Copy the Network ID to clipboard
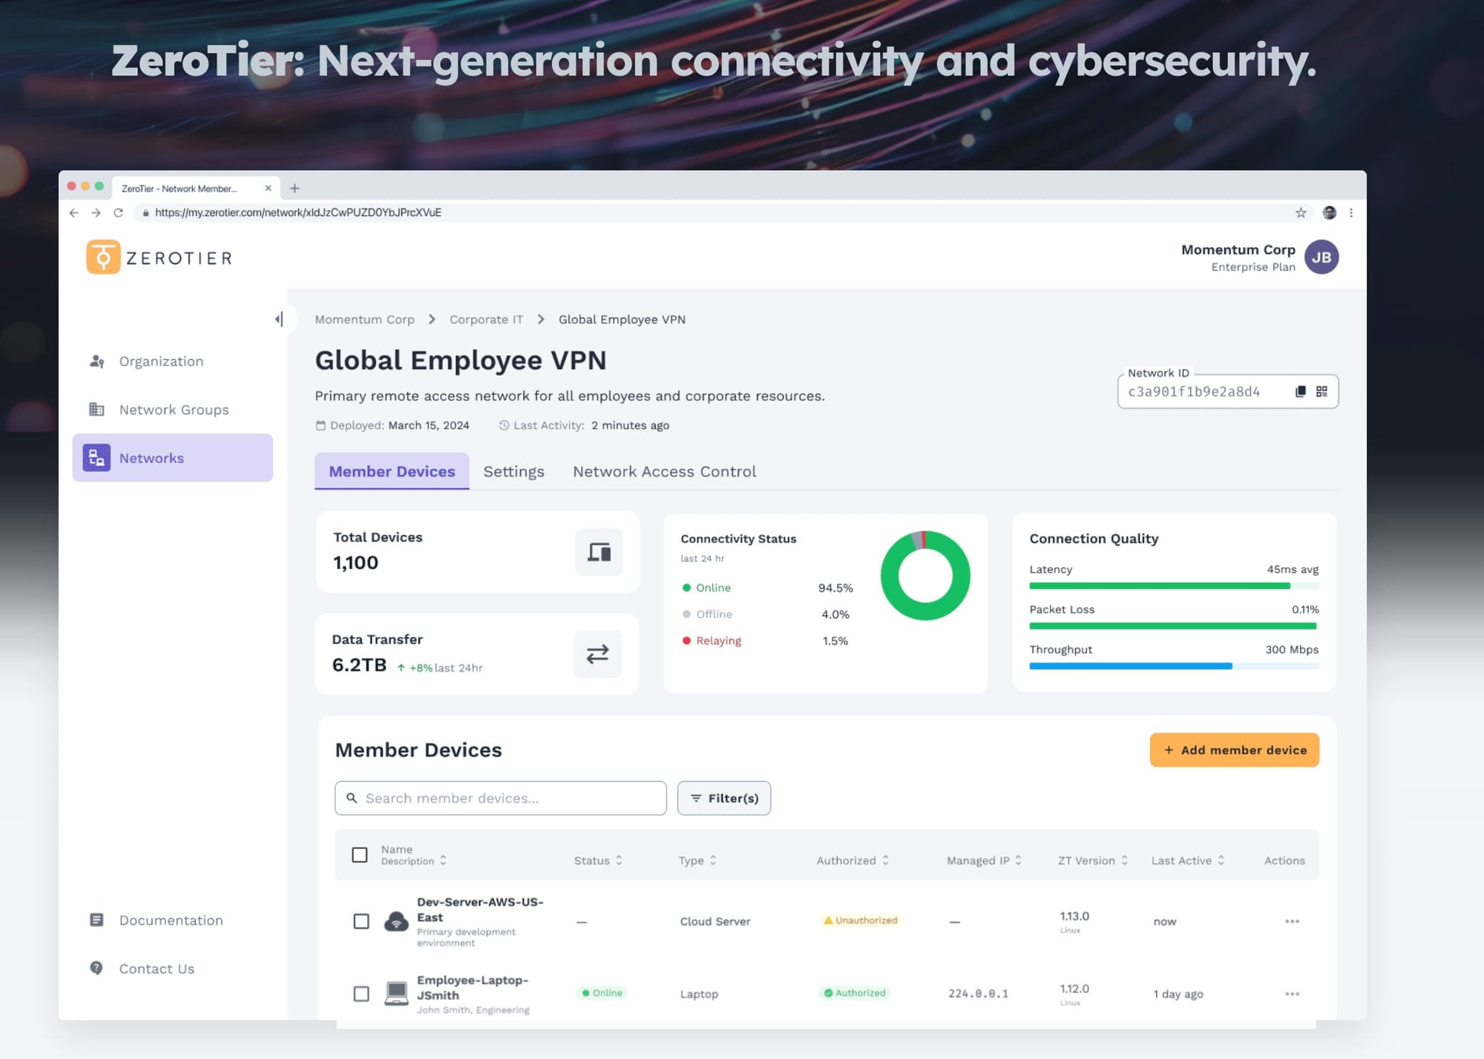This screenshot has width=1484, height=1059. point(1300,392)
